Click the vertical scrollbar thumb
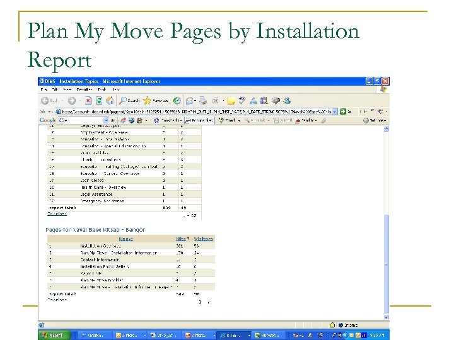 click(387, 264)
